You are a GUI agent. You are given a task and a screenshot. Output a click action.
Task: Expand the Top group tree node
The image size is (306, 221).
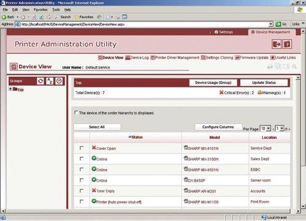10,89
